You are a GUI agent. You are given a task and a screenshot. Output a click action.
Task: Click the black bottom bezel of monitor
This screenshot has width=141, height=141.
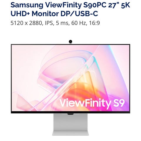(x=70, y=112)
